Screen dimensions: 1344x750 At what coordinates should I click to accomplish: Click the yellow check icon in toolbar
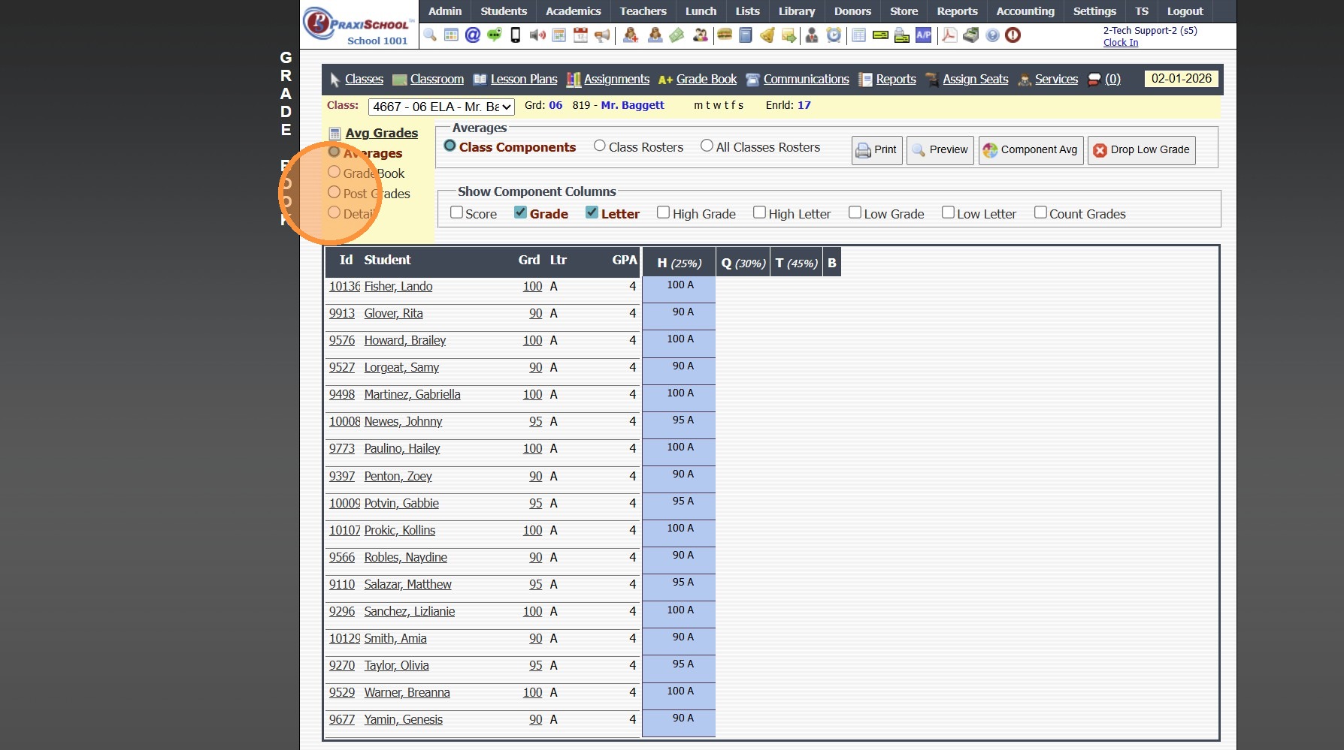tap(880, 35)
